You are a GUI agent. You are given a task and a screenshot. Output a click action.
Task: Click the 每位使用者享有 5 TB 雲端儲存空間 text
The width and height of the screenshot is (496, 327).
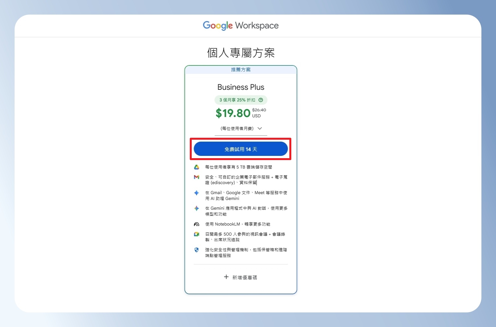(238, 167)
